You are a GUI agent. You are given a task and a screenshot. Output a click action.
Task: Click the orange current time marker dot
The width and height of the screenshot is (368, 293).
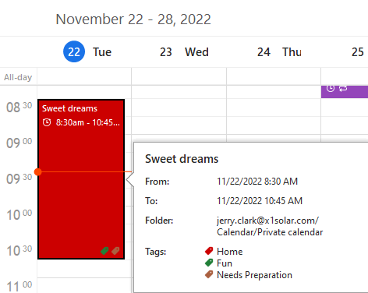[x=38, y=171]
